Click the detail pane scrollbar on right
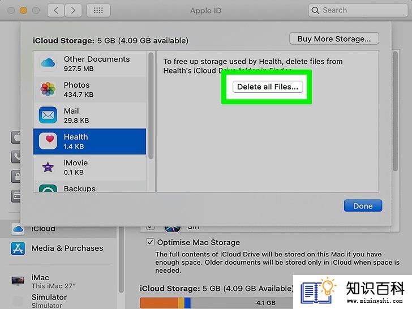Screen dimensions: 412x309 click(x=395, y=111)
